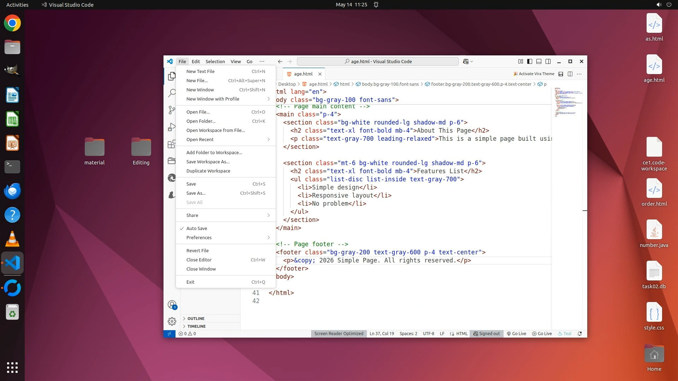Open the Search sidebar icon

(172, 93)
